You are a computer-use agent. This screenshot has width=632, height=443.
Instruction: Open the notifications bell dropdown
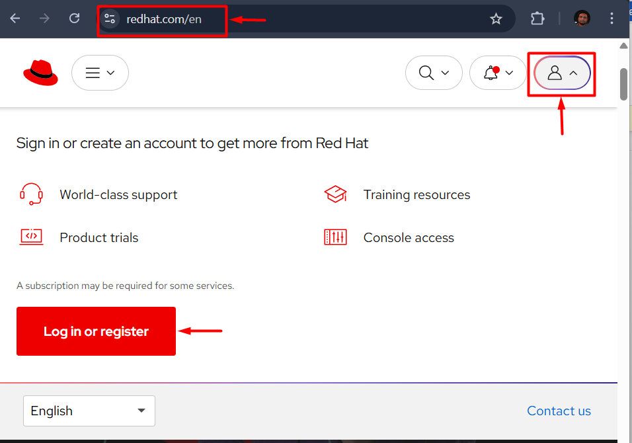pos(498,73)
